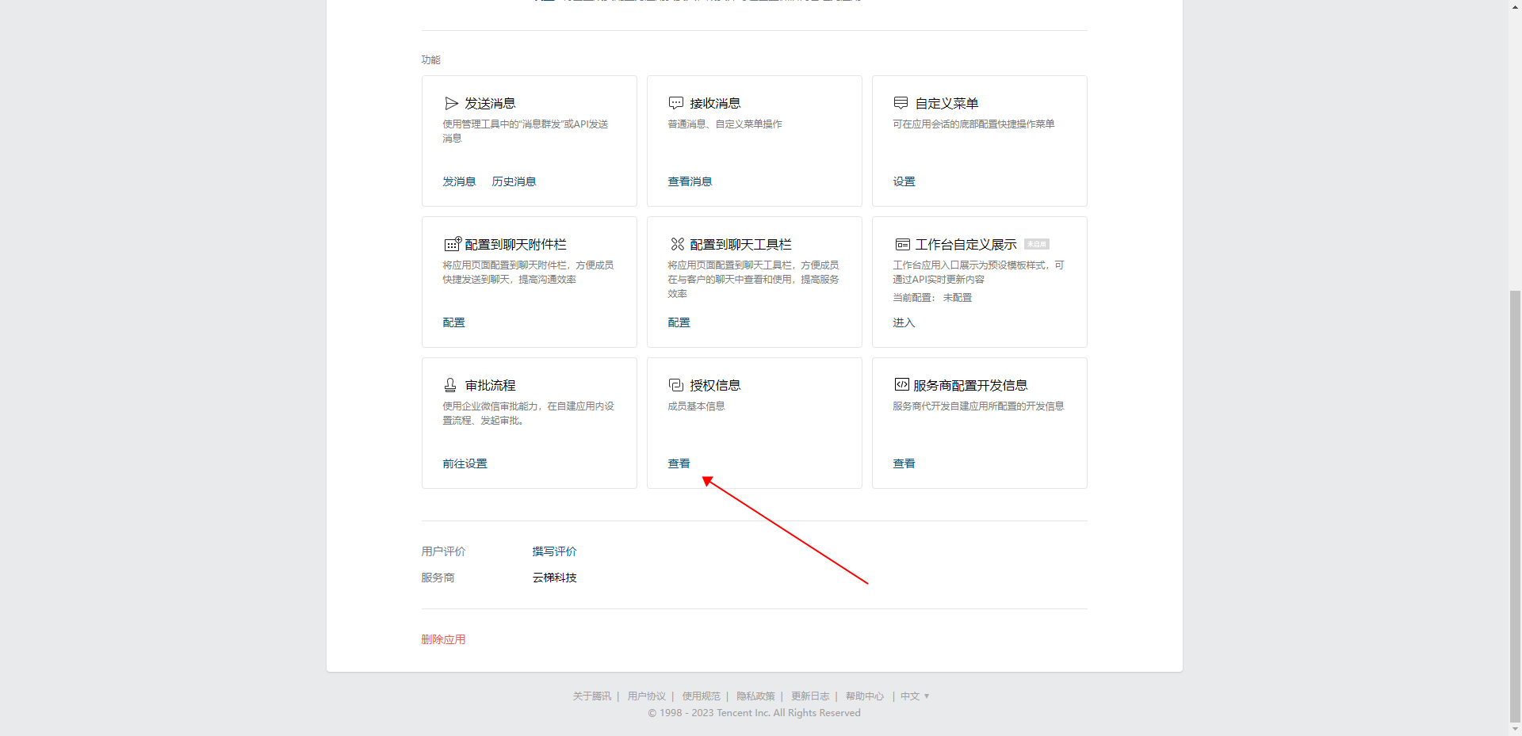This screenshot has width=1522, height=736.
Task: Click the 审批流程 card title
Action: click(x=490, y=385)
